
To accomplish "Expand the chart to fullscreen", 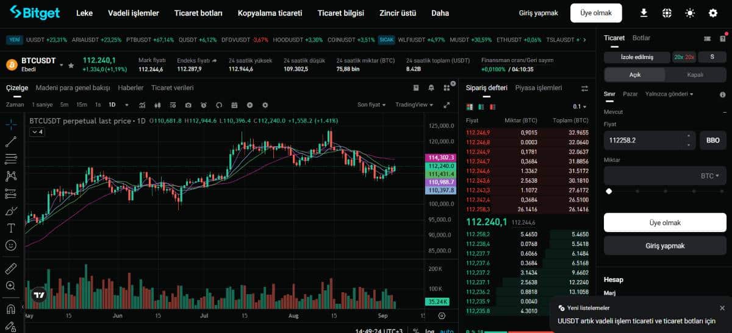I will [x=447, y=105].
